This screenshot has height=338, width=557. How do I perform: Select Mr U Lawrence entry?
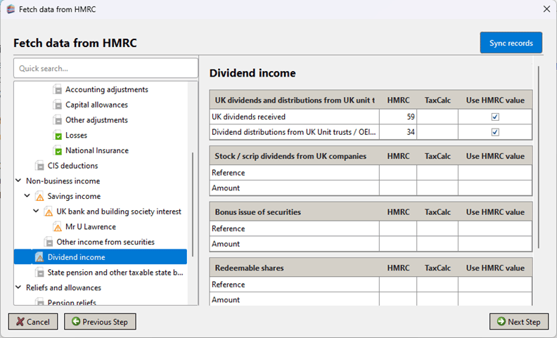pyautogui.click(x=91, y=227)
